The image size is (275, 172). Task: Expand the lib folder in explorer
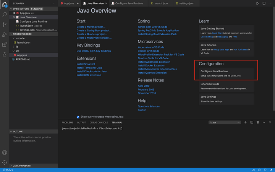click(17, 47)
